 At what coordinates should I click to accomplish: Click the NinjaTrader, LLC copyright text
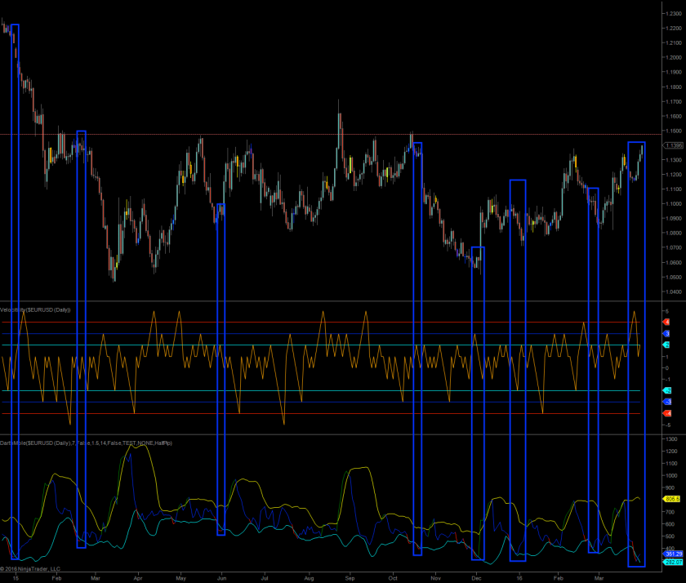[x=30, y=568]
